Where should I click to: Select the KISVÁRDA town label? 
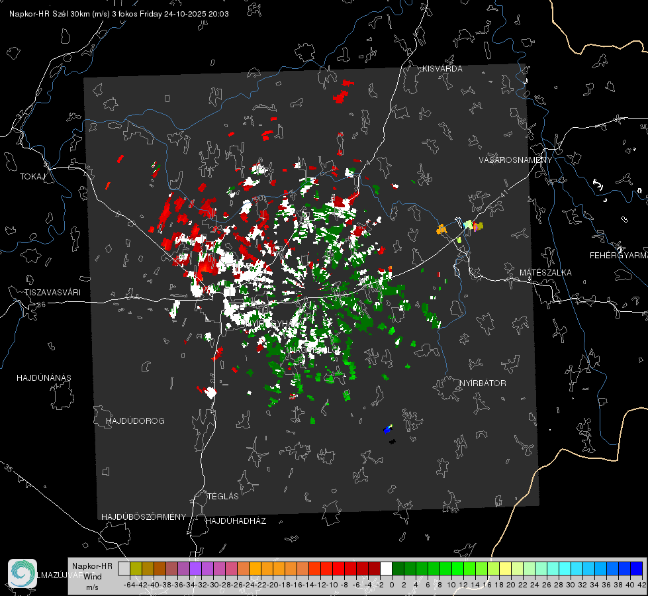pos(442,69)
